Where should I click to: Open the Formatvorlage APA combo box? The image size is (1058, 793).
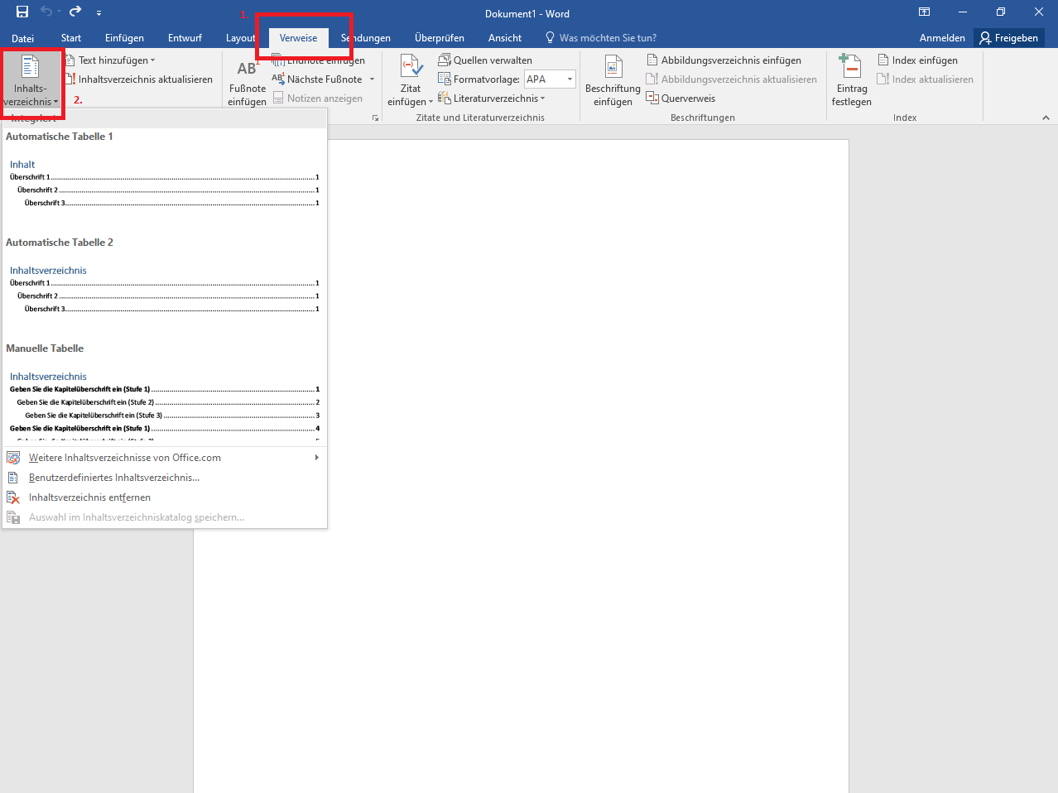pyautogui.click(x=550, y=79)
